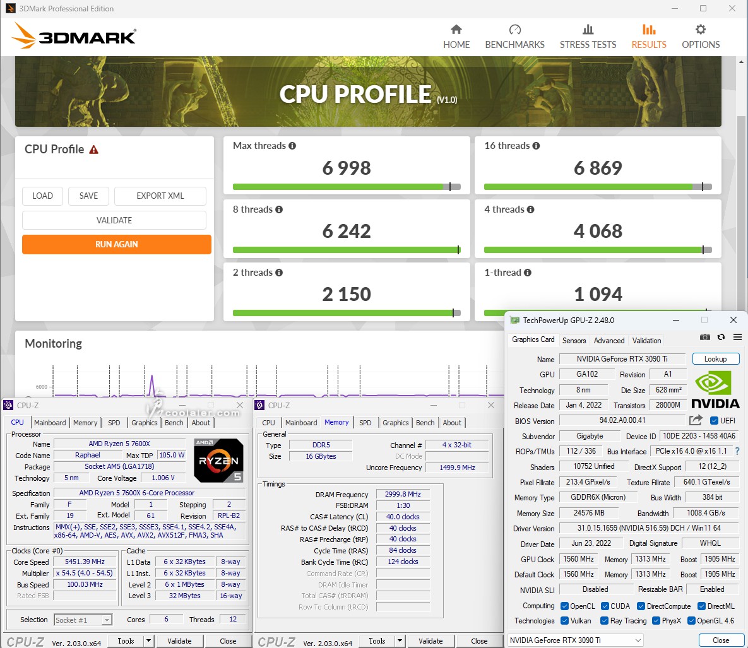Show info for 1-thread score
This screenshot has width=748, height=648.
tap(528, 273)
